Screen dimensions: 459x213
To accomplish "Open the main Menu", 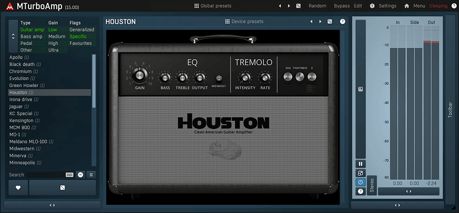I will (x=415, y=6).
